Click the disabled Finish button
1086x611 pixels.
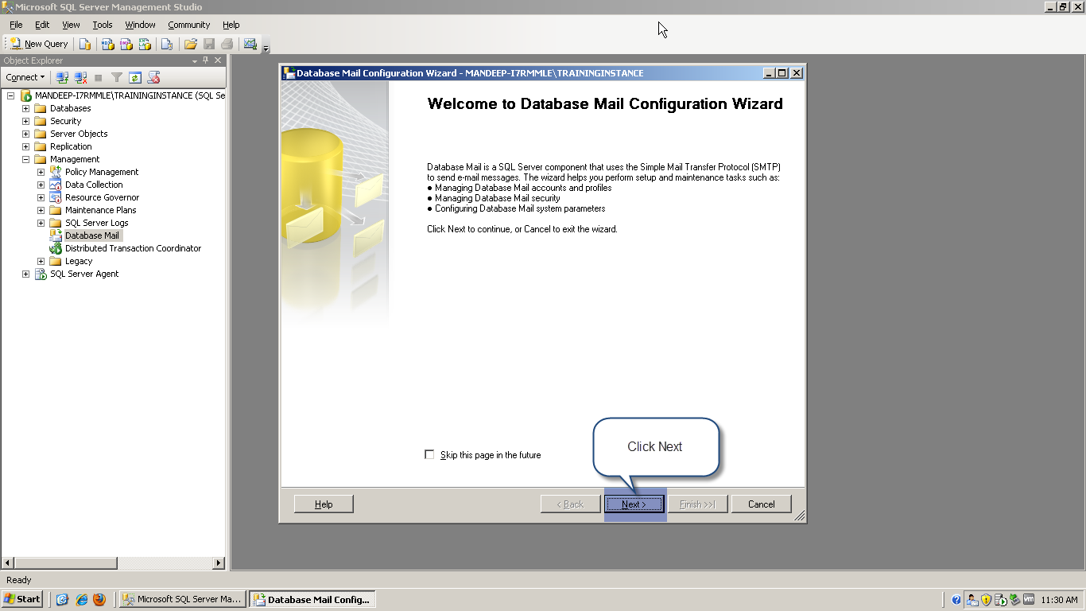pyautogui.click(x=697, y=504)
